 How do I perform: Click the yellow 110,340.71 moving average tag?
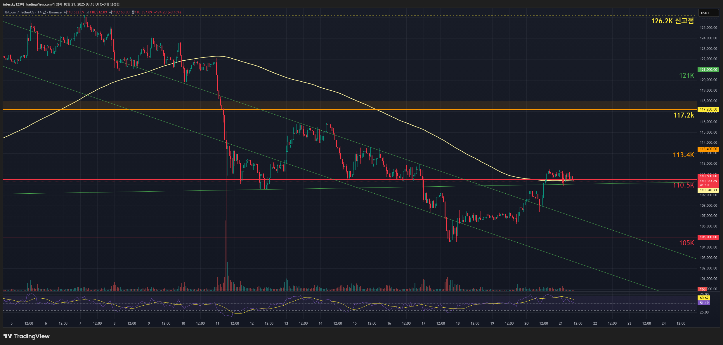coord(708,190)
